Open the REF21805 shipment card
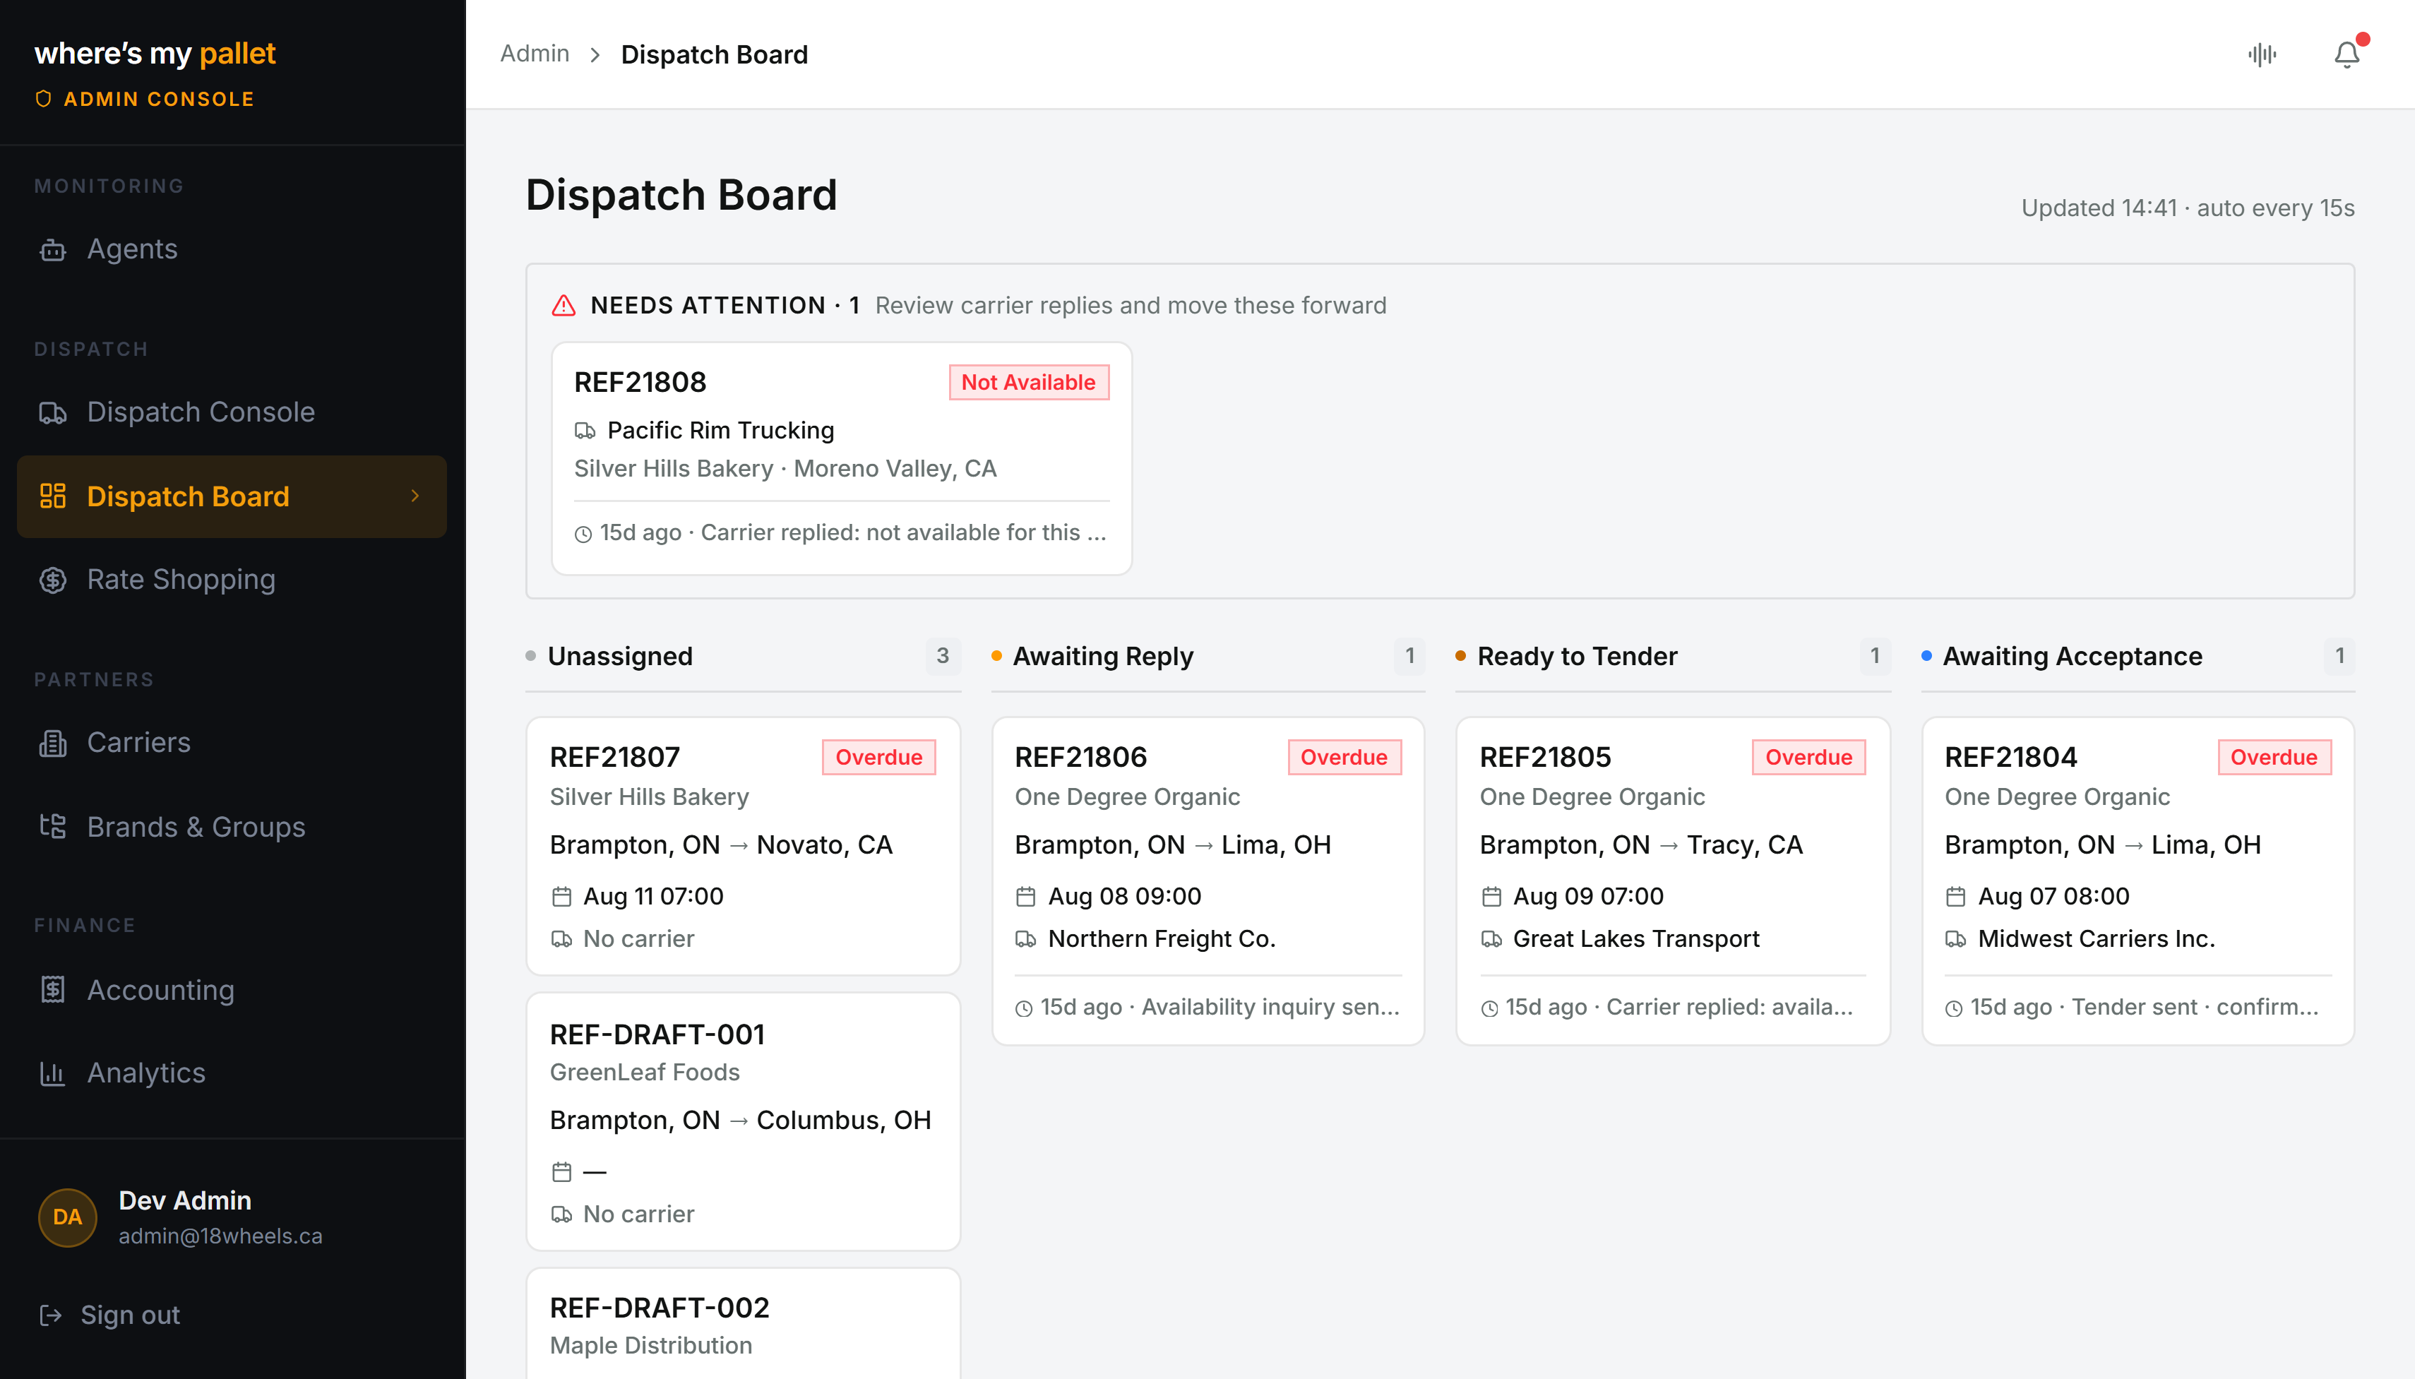 (1673, 880)
